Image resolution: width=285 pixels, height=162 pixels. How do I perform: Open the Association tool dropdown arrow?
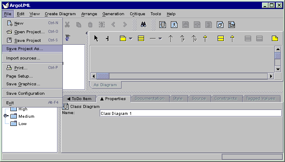coord(160,39)
